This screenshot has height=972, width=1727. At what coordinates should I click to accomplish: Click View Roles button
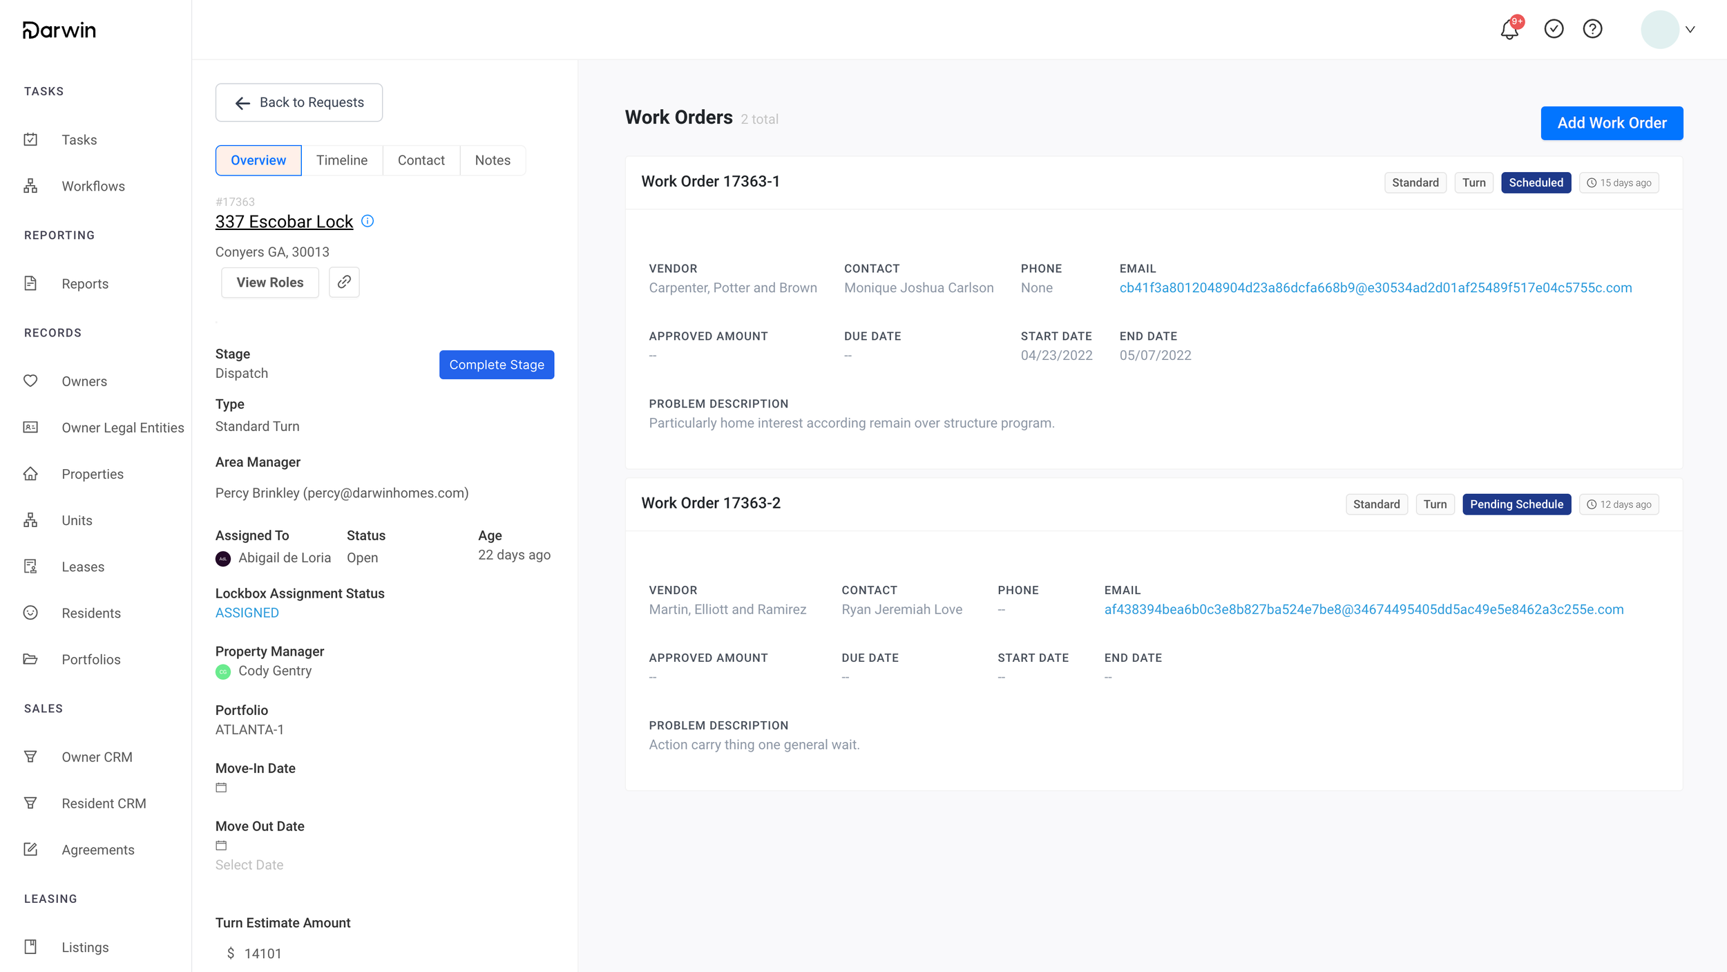tap(269, 282)
